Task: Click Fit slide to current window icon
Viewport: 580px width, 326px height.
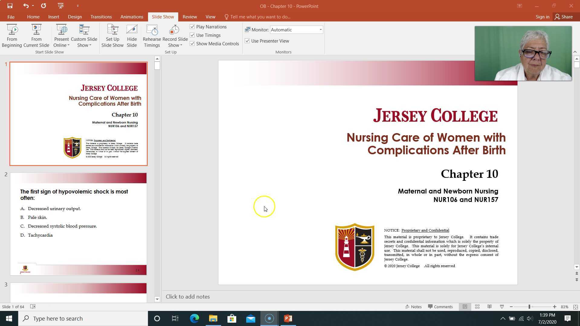Action: (x=575, y=307)
